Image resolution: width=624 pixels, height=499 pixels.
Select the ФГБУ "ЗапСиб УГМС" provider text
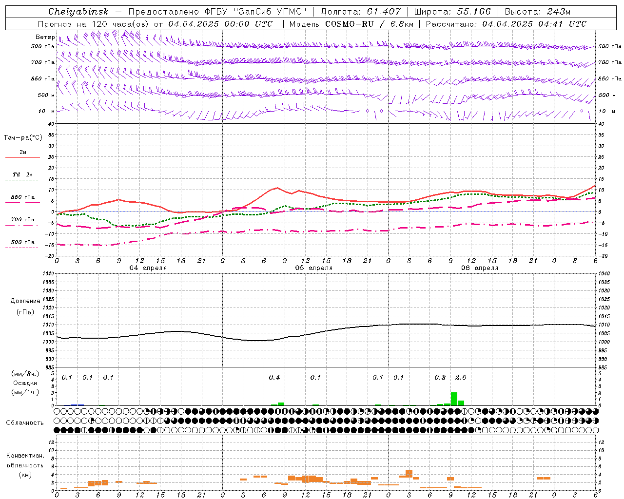[256, 12]
